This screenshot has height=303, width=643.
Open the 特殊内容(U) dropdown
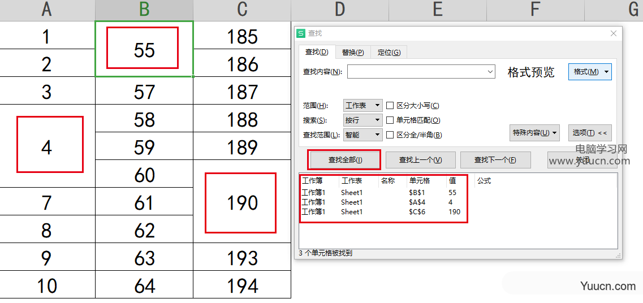(534, 133)
